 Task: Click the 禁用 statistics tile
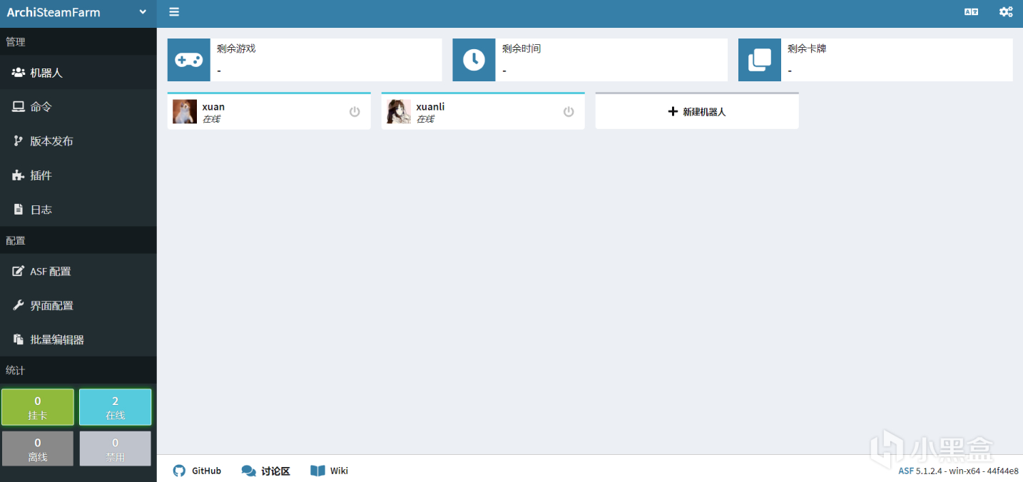click(x=116, y=448)
